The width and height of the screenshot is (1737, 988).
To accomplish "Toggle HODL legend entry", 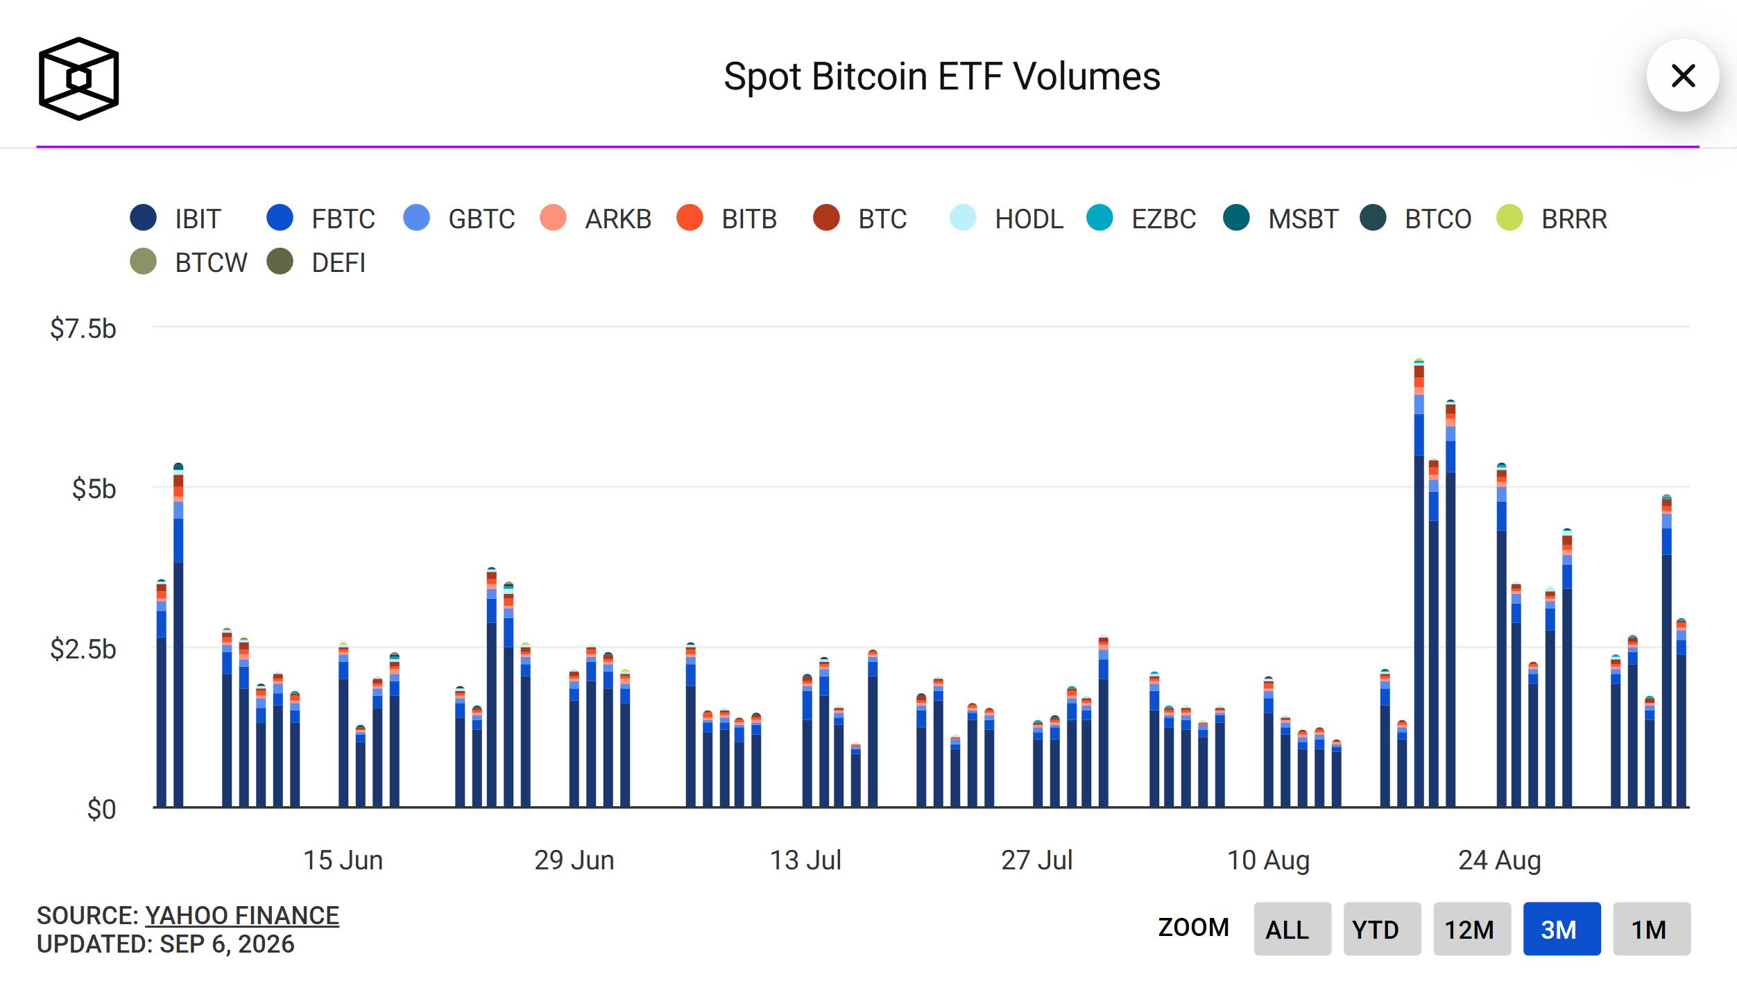I will click(x=1006, y=219).
